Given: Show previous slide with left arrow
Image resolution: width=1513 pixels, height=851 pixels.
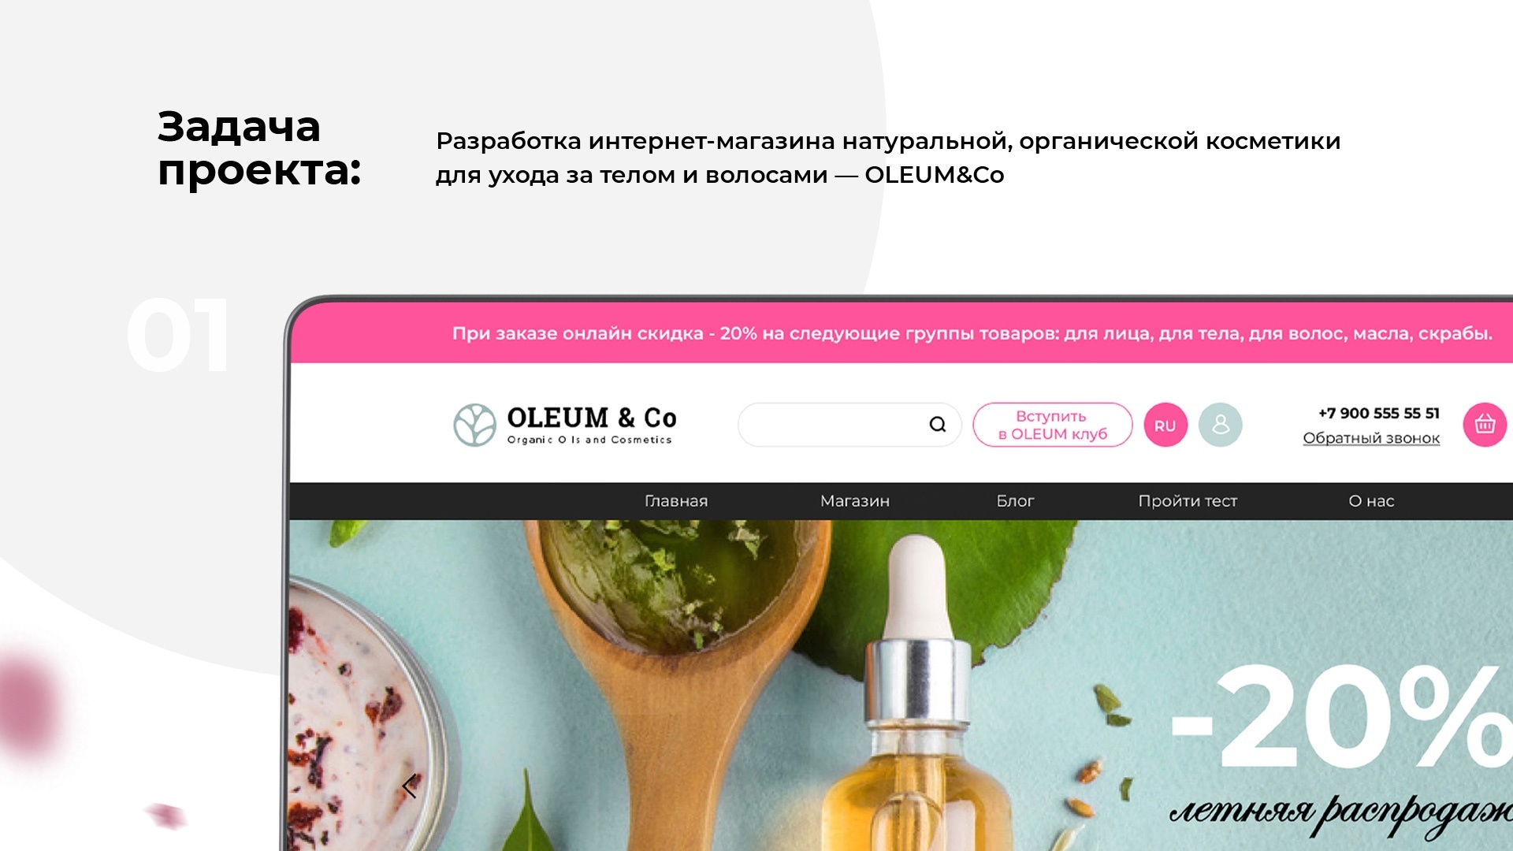Looking at the screenshot, I should click(x=409, y=786).
